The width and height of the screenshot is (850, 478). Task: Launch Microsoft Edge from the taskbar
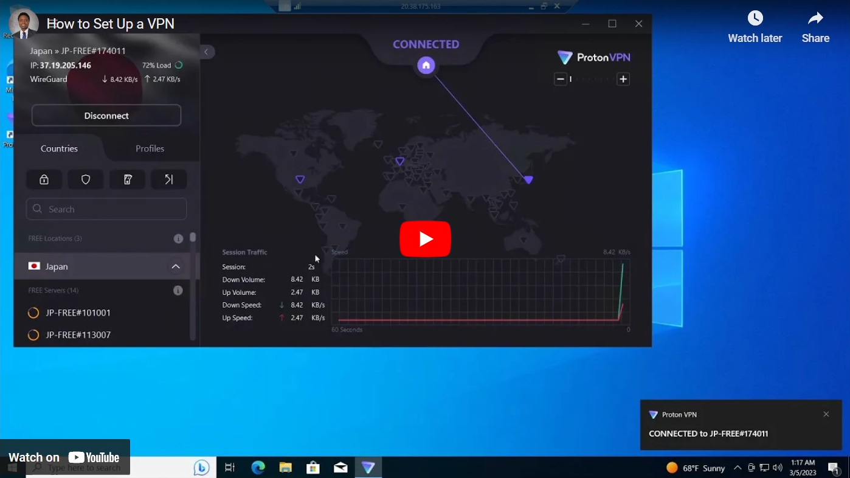pyautogui.click(x=258, y=467)
